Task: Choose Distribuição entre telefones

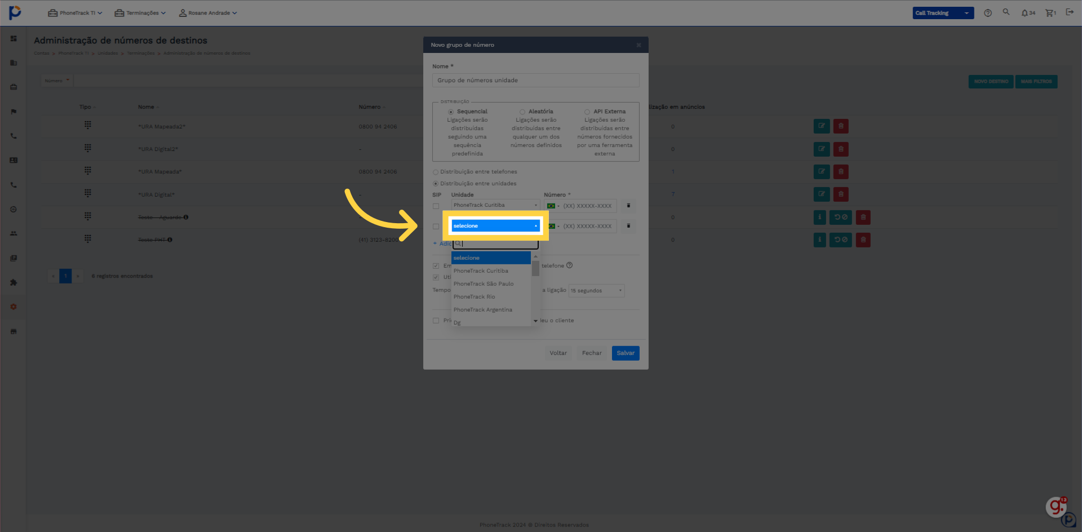Action: point(436,172)
